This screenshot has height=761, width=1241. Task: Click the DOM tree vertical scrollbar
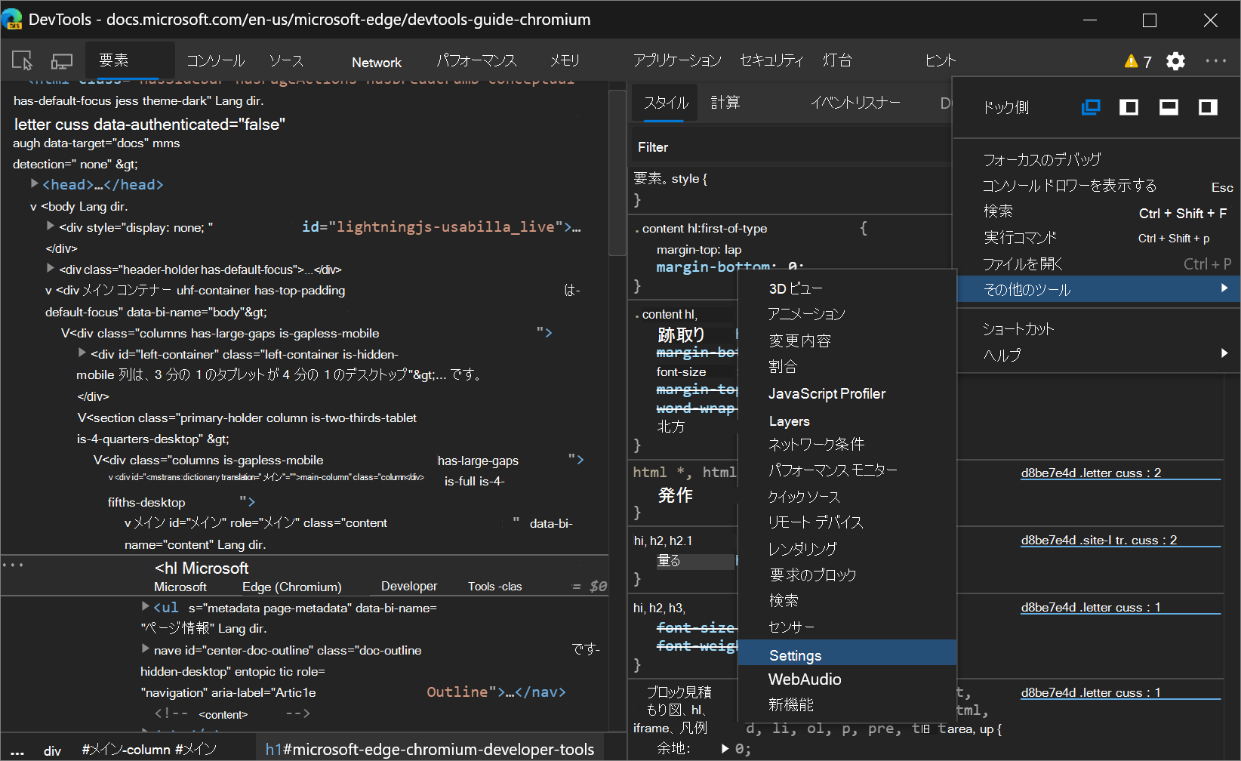click(x=617, y=172)
